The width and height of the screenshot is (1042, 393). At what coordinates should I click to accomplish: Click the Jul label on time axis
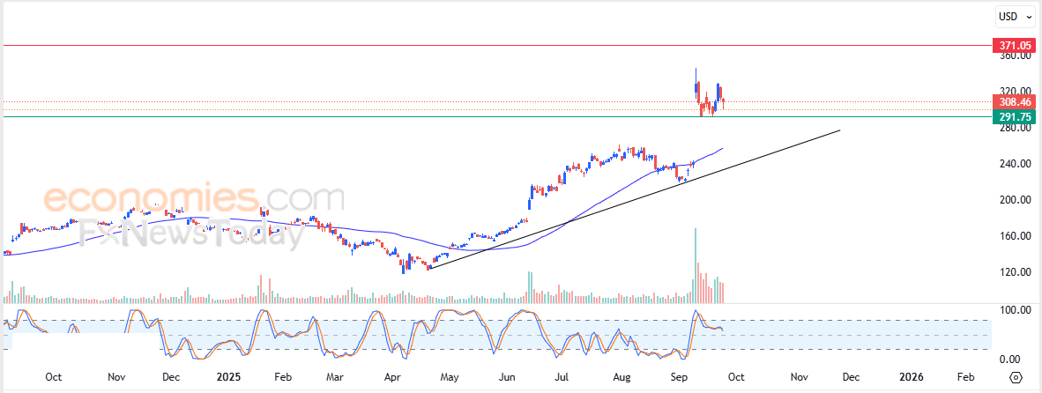[x=562, y=377]
